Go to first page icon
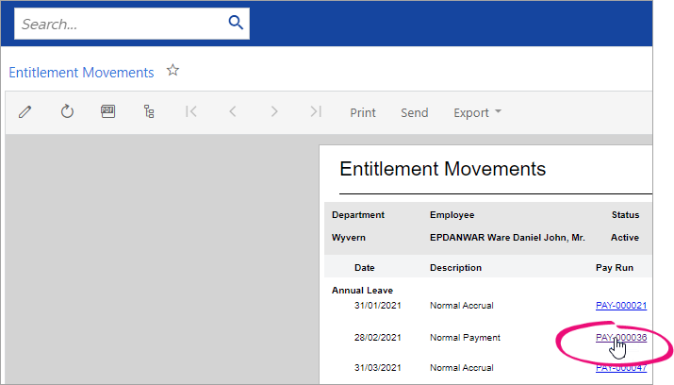The height and width of the screenshot is (385, 674). coord(190,112)
